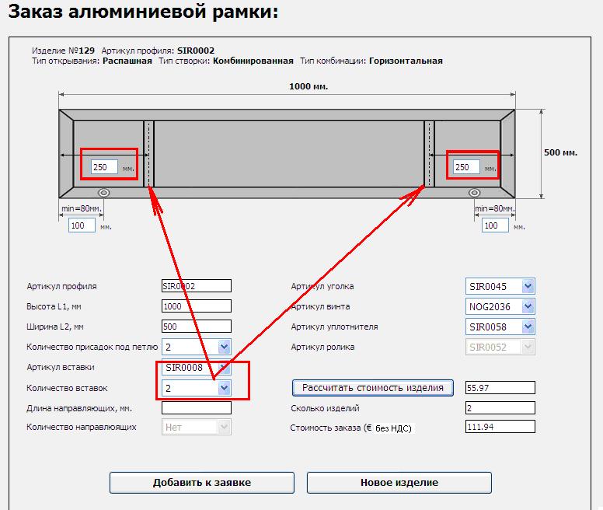The height and width of the screenshot is (510, 603).
Task: Click the left hinge hole icon in the drawing
Action: pyautogui.click(x=103, y=193)
